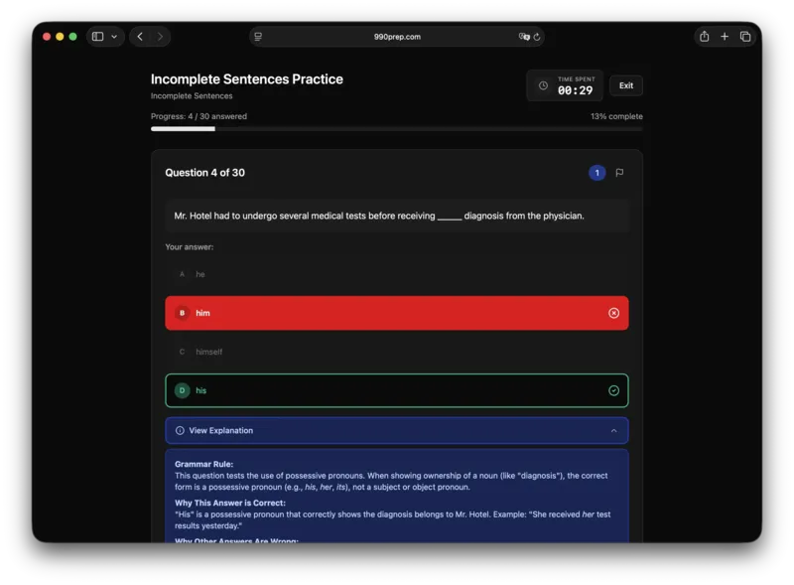Choose answer option C "himself"
794x585 pixels.
[x=396, y=352]
